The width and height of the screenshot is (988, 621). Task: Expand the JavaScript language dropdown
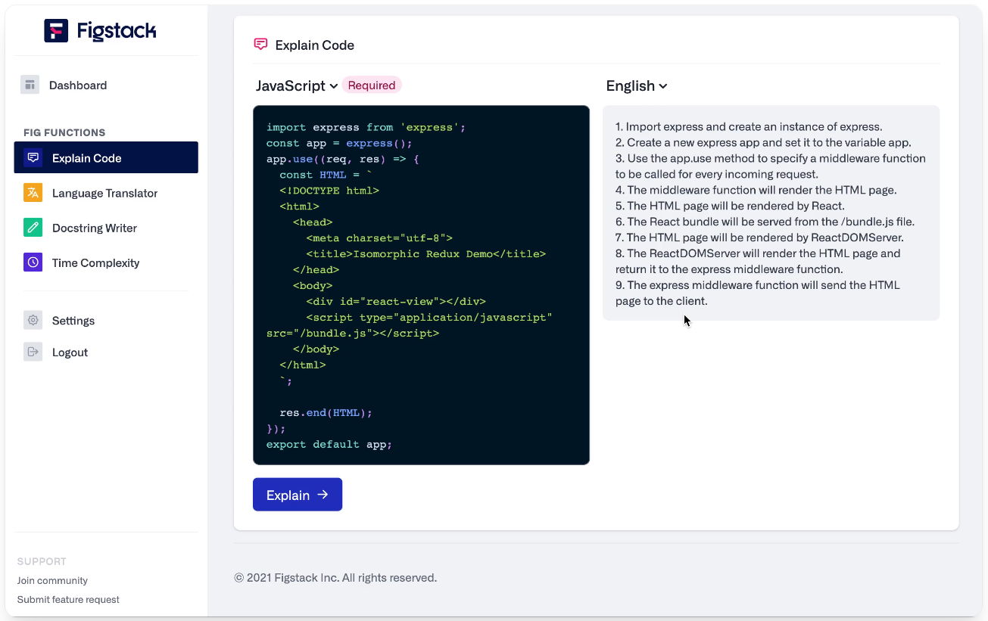tap(297, 85)
